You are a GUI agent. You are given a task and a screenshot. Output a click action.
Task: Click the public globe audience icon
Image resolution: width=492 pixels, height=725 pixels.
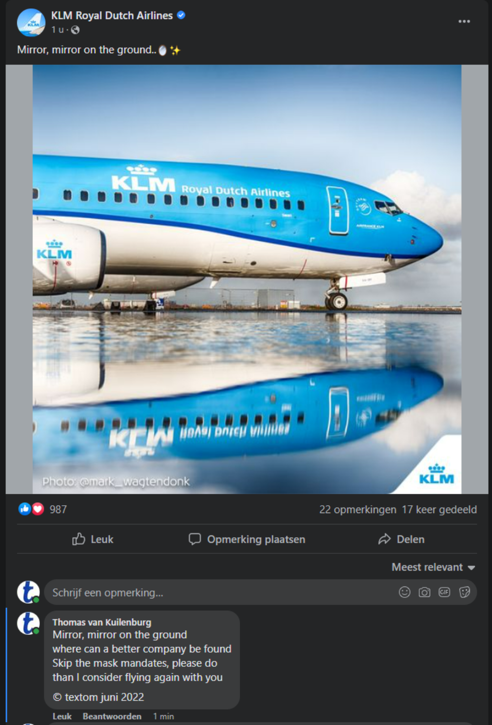pos(75,30)
